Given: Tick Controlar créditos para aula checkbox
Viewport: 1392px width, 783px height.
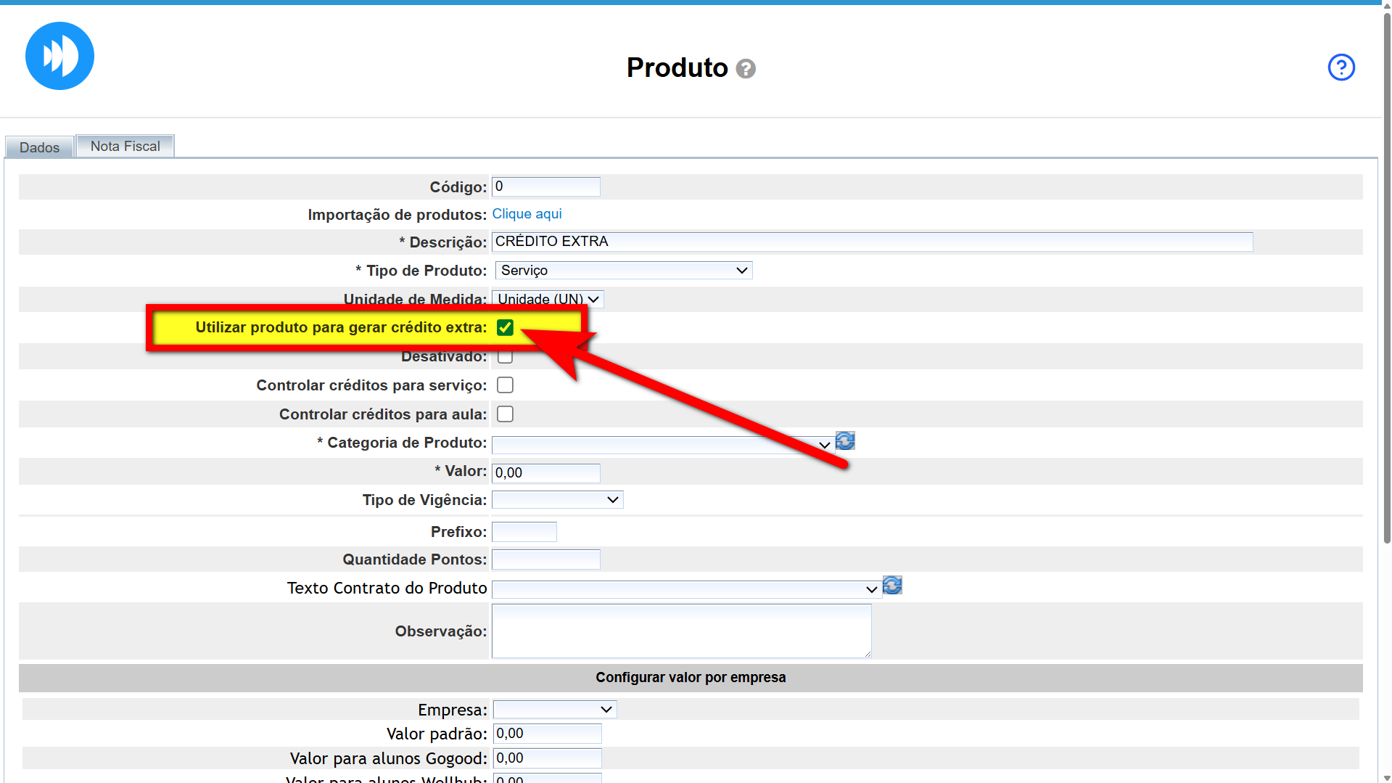Looking at the screenshot, I should (505, 414).
